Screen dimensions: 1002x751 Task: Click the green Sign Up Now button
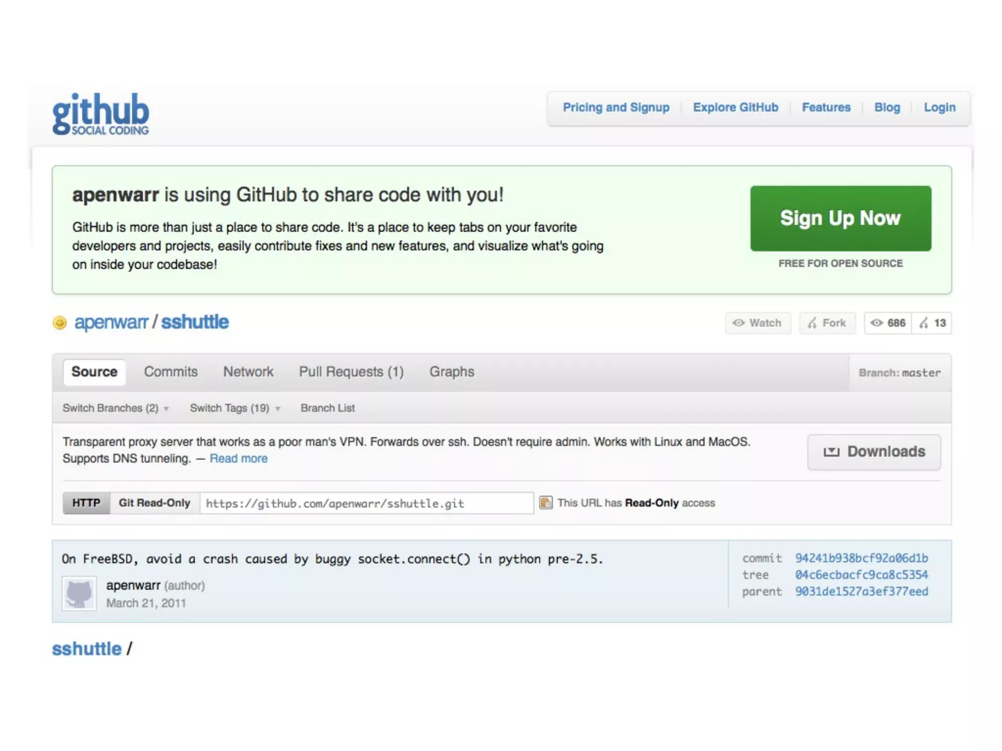(x=840, y=219)
